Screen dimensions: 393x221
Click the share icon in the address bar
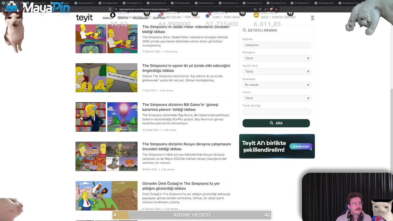[266, 9]
